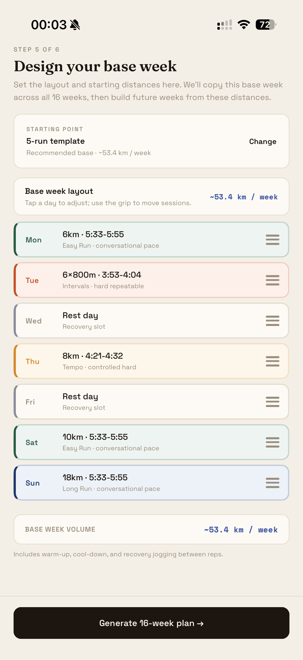The height and width of the screenshot is (660, 303).
Task: Tap the grip handle on Thursday's tempo
Action: [272, 361]
